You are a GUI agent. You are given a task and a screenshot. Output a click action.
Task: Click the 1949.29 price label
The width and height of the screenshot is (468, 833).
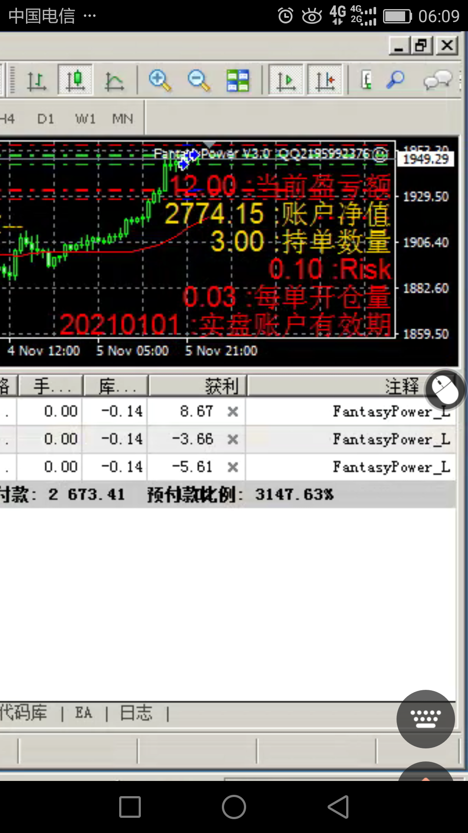tap(426, 159)
